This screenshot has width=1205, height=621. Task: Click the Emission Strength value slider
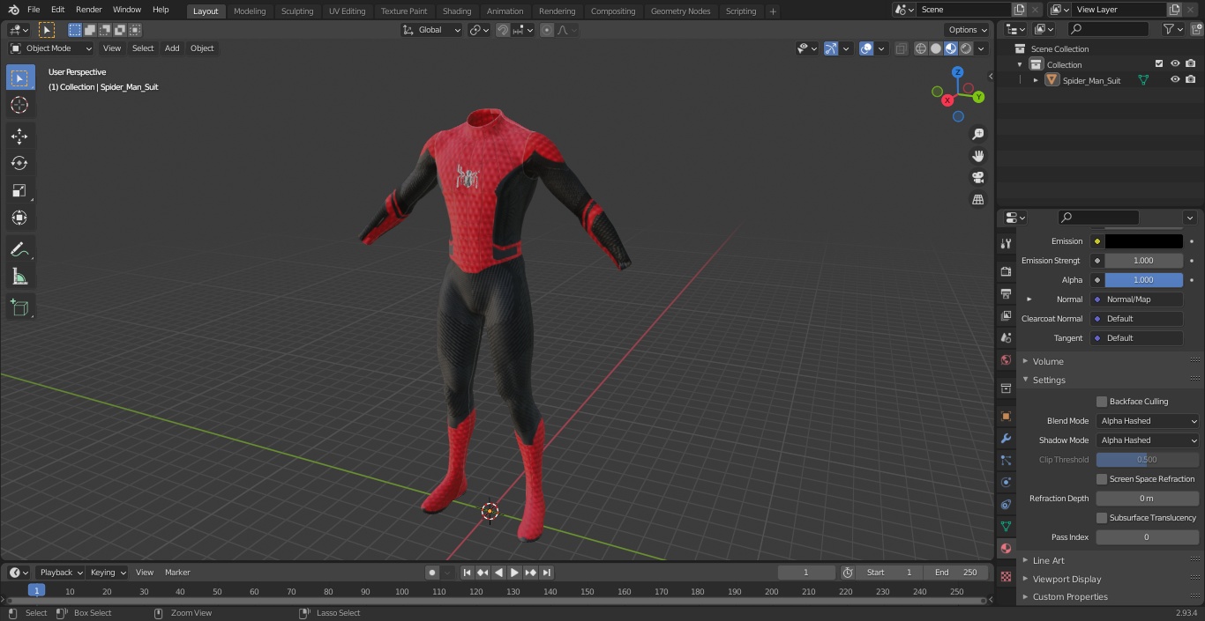(x=1143, y=261)
